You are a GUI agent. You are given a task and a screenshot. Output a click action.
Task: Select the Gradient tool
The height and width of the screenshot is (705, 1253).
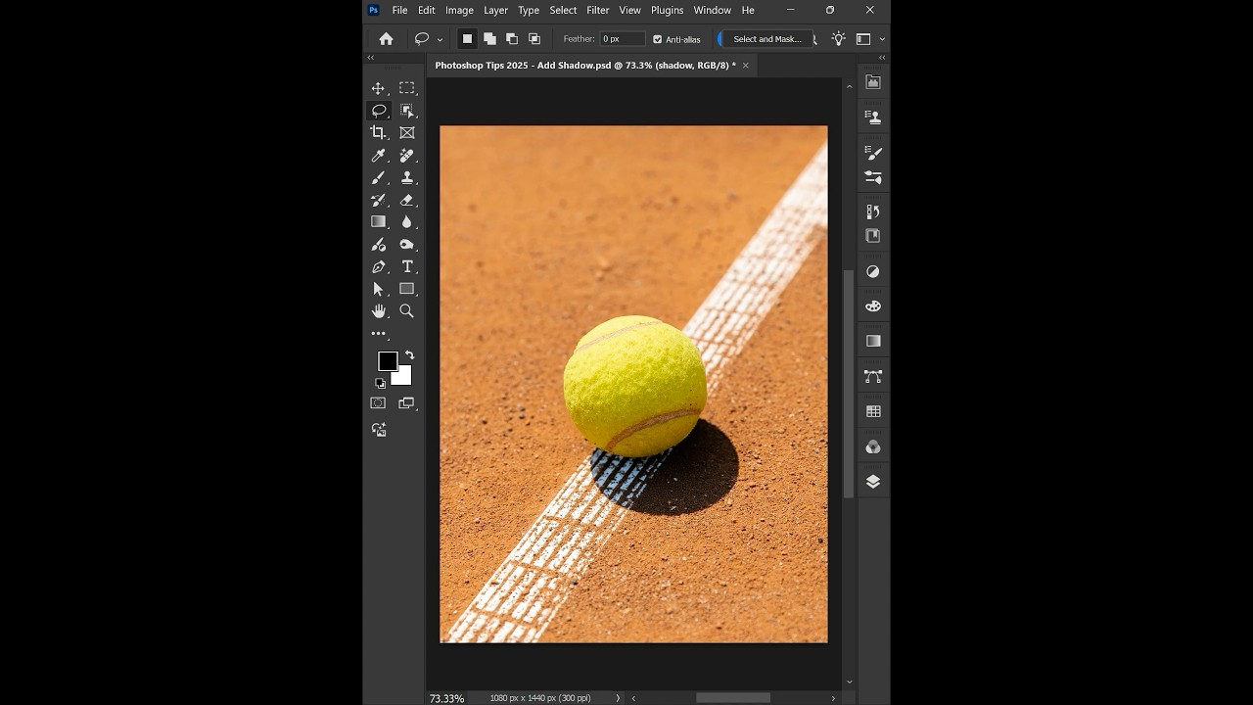(x=378, y=221)
